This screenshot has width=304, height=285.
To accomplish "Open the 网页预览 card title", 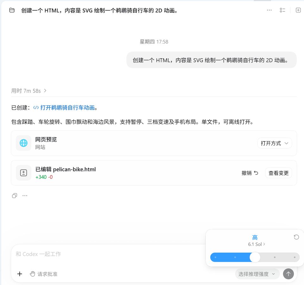I will click(46, 139).
